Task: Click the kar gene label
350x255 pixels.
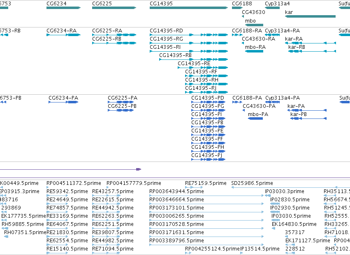Action: point(289,12)
